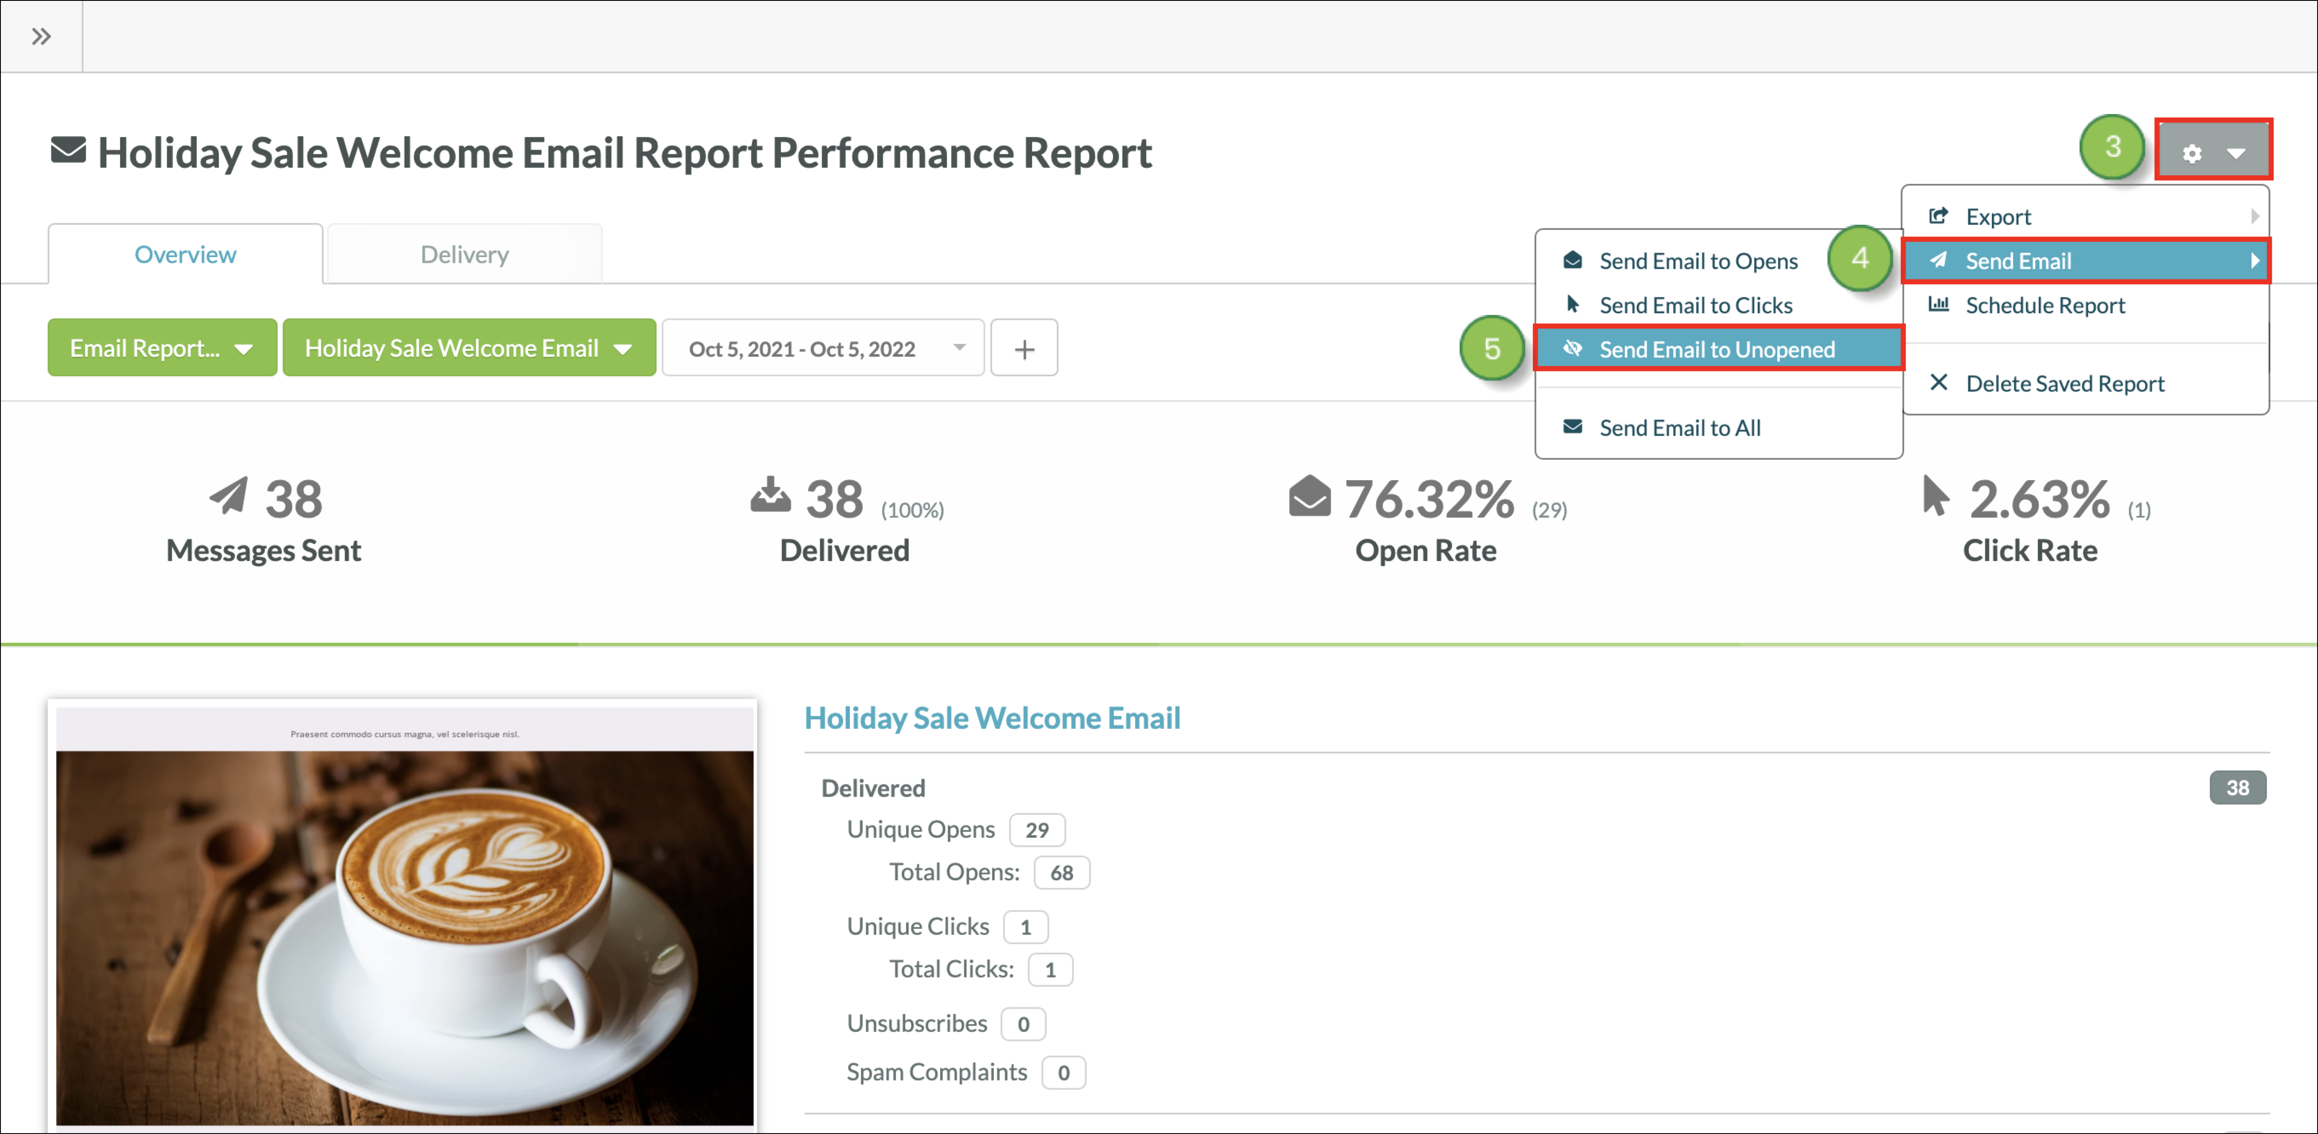Click the Unique Clicks count 1
The width and height of the screenshot is (2318, 1134).
[x=1025, y=927]
